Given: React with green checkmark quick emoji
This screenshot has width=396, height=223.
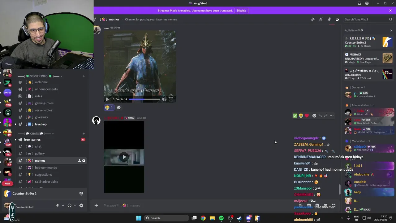Looking at the screenshot, I should click(x=295, y=116).
